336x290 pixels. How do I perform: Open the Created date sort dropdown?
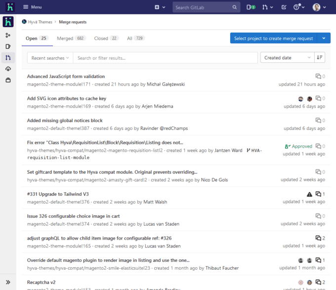(288, 58)
